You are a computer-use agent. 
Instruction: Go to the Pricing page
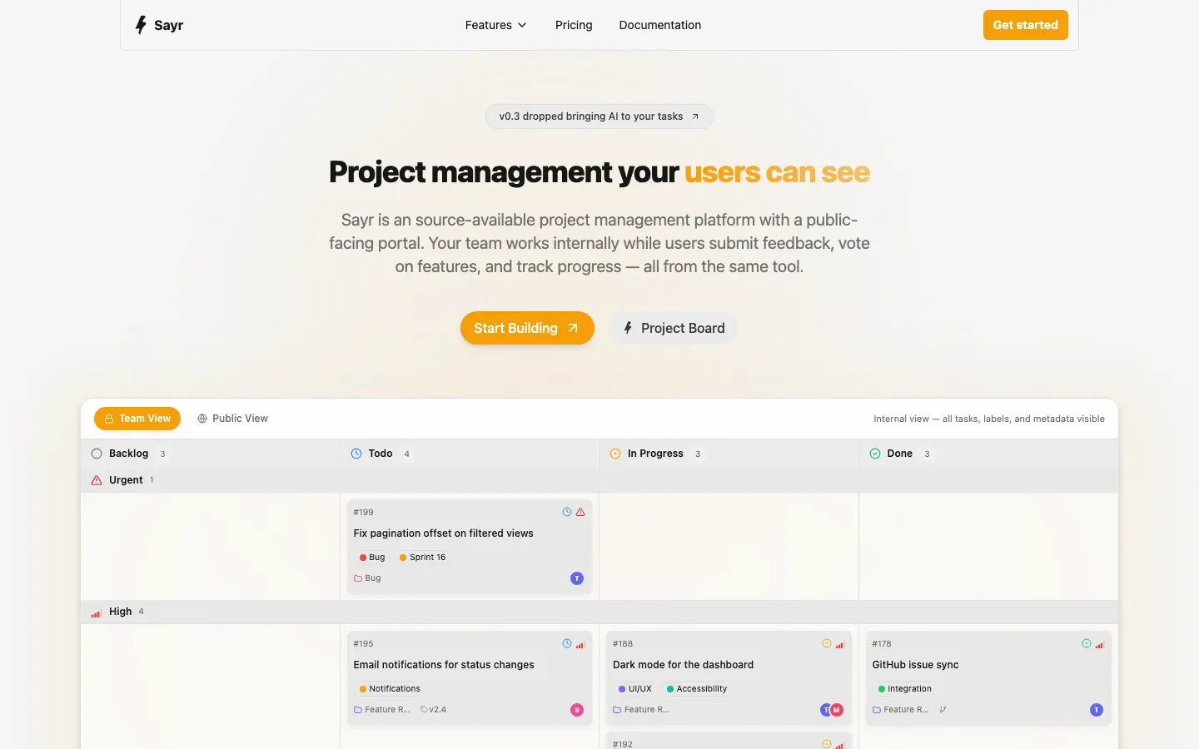[x=574, y=25]
